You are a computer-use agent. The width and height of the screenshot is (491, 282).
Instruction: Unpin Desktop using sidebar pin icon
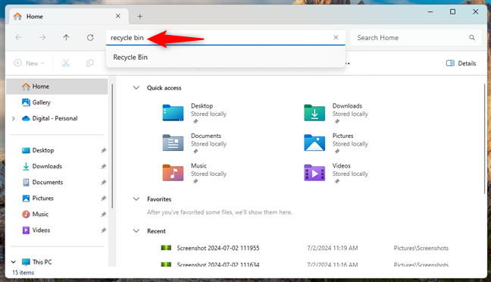[103, 151]
